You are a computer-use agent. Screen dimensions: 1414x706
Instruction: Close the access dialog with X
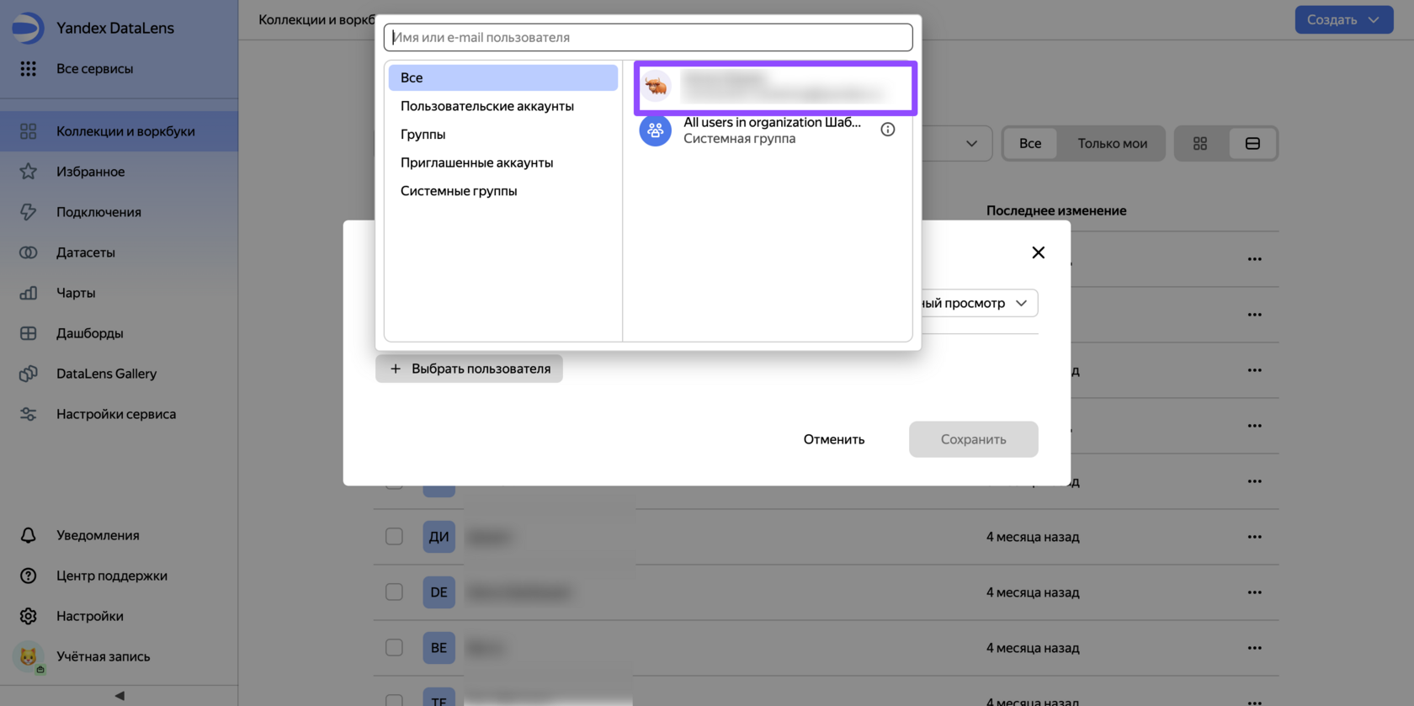[x=1038, y=252]
